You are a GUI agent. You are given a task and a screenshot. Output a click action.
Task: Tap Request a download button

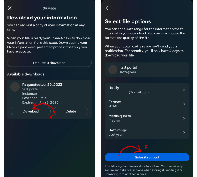[49, 63]
